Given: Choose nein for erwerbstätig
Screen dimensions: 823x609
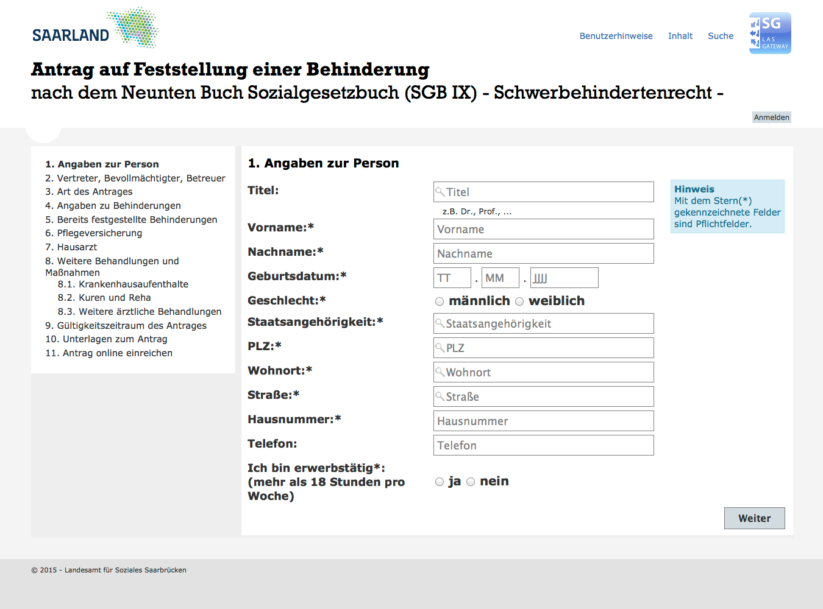Looking at the screenshot, I should point(471,482).
